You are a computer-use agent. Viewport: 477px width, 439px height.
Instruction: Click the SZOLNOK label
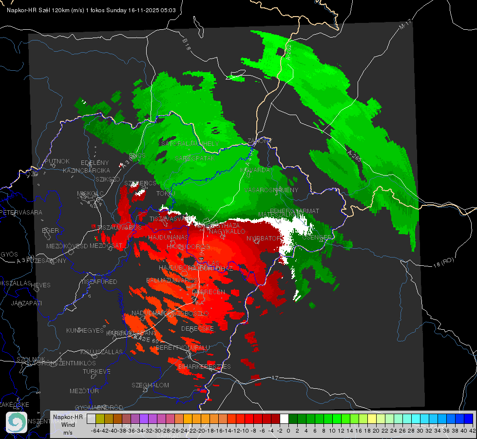coord(31,359)
